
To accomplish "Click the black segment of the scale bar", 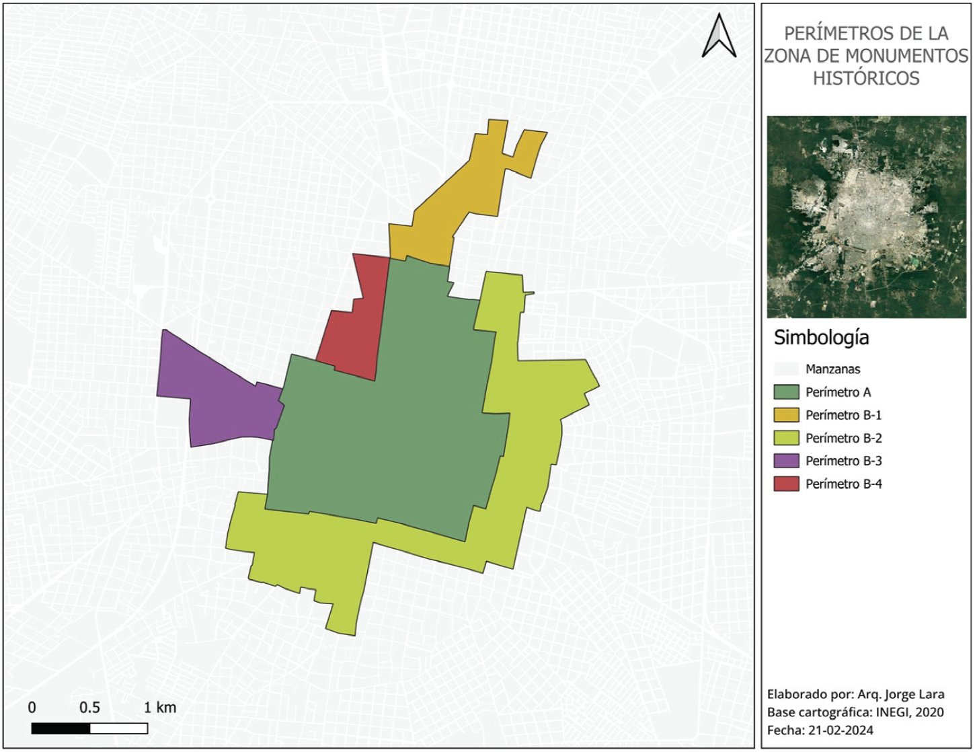I will 61,728.
